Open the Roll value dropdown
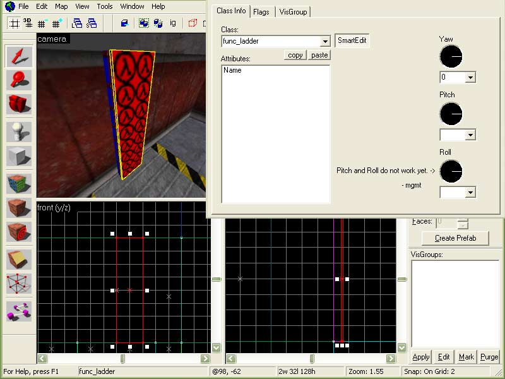Viewport: 505px width, 379px height. pos(470,193)
